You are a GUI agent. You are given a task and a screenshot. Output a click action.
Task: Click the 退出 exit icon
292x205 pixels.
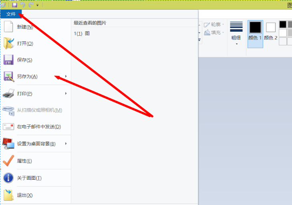coord(8,195)
